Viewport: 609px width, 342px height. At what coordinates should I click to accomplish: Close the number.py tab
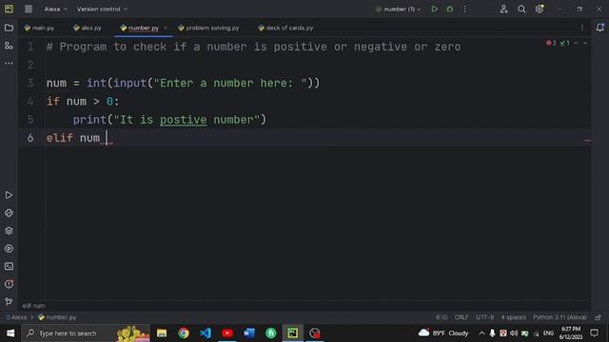[x=165, y=28]
